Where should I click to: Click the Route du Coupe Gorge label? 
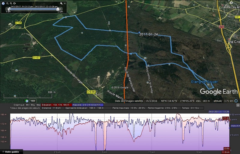[x=150, y=79]
